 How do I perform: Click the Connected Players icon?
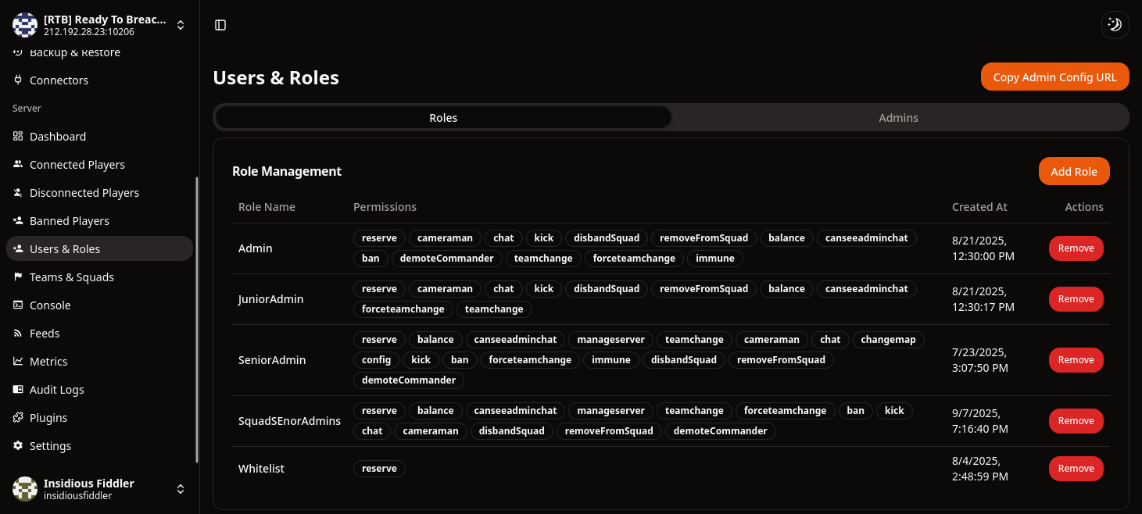pyautogui.click(x=18, y=165)
